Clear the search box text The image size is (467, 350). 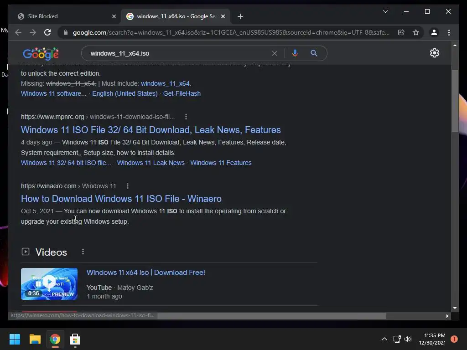(274, 53)
